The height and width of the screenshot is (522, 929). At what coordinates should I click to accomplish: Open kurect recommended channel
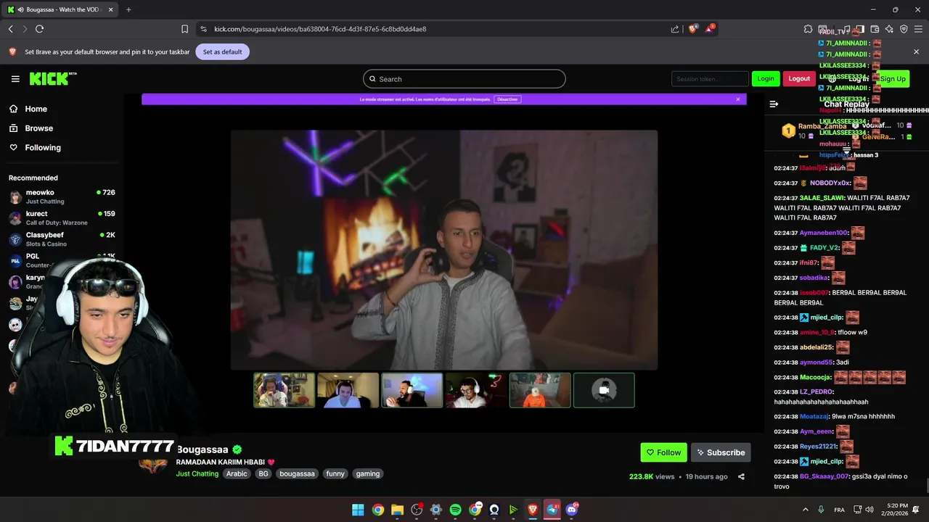tap(62, 217)
